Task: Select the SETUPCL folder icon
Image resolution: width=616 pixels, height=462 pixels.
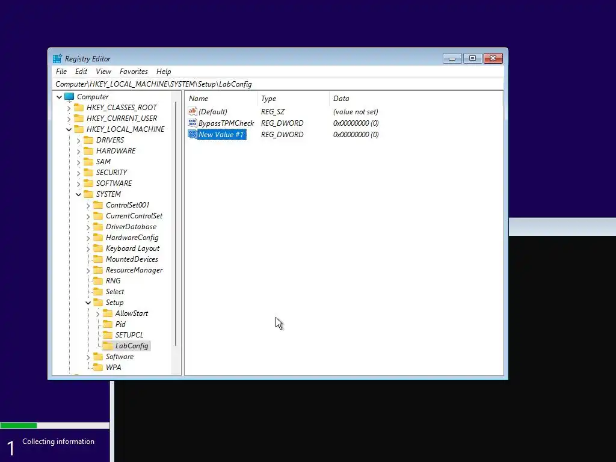Action: tap(108, 335)
